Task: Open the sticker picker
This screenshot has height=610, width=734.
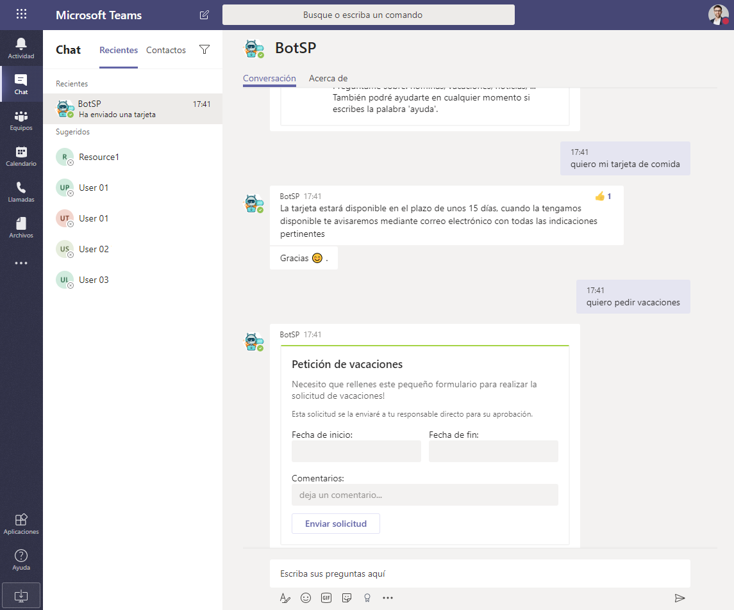Action: [347, 597]
